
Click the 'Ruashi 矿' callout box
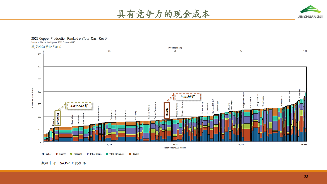tap(188, 97)
